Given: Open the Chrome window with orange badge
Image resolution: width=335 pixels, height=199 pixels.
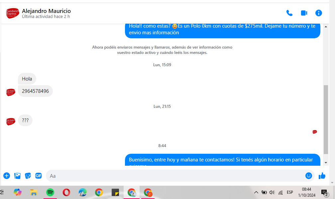Looking at the screenshot, I should click(148, 192).
